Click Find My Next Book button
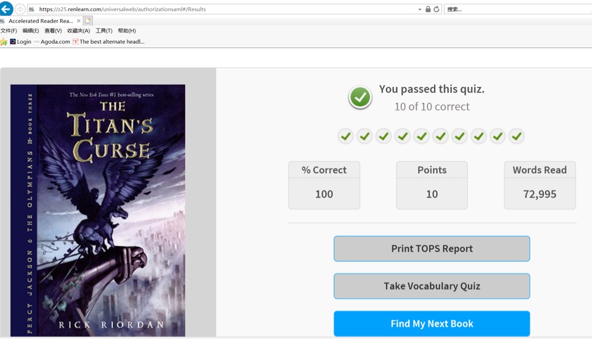Viewport: 592px width, 339px height. 432,324
